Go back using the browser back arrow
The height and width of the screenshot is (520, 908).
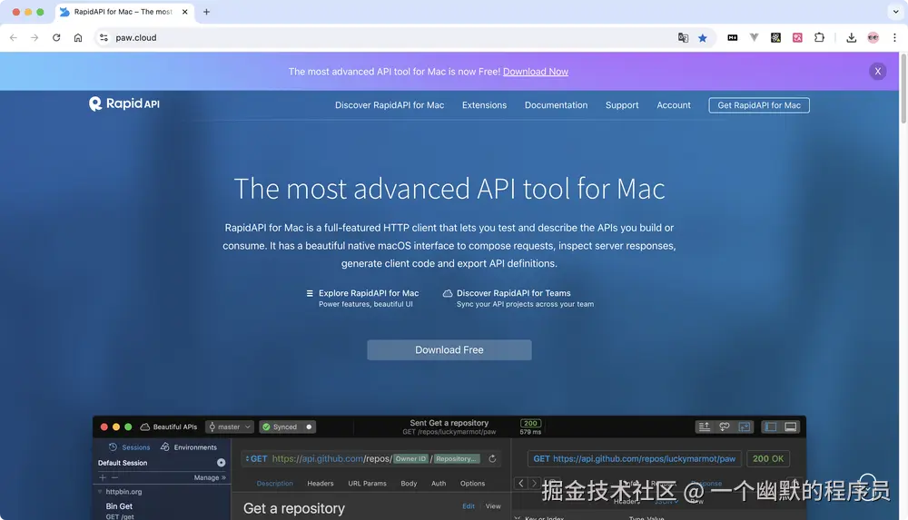pyautogui.click(x=14, y=37)
